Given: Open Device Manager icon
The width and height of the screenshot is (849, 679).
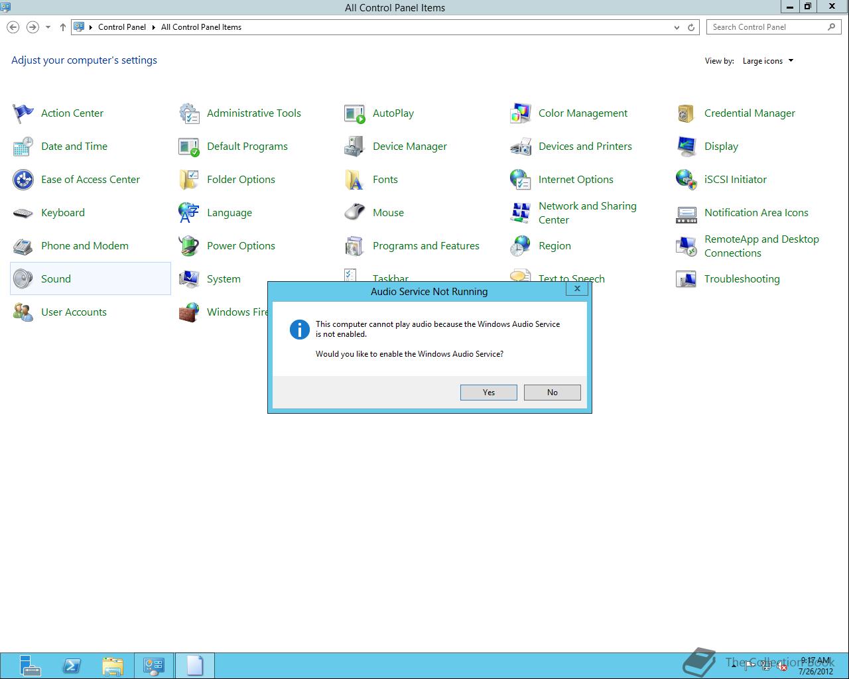Looking at the screenshot, I should click(x=355, y=147).
